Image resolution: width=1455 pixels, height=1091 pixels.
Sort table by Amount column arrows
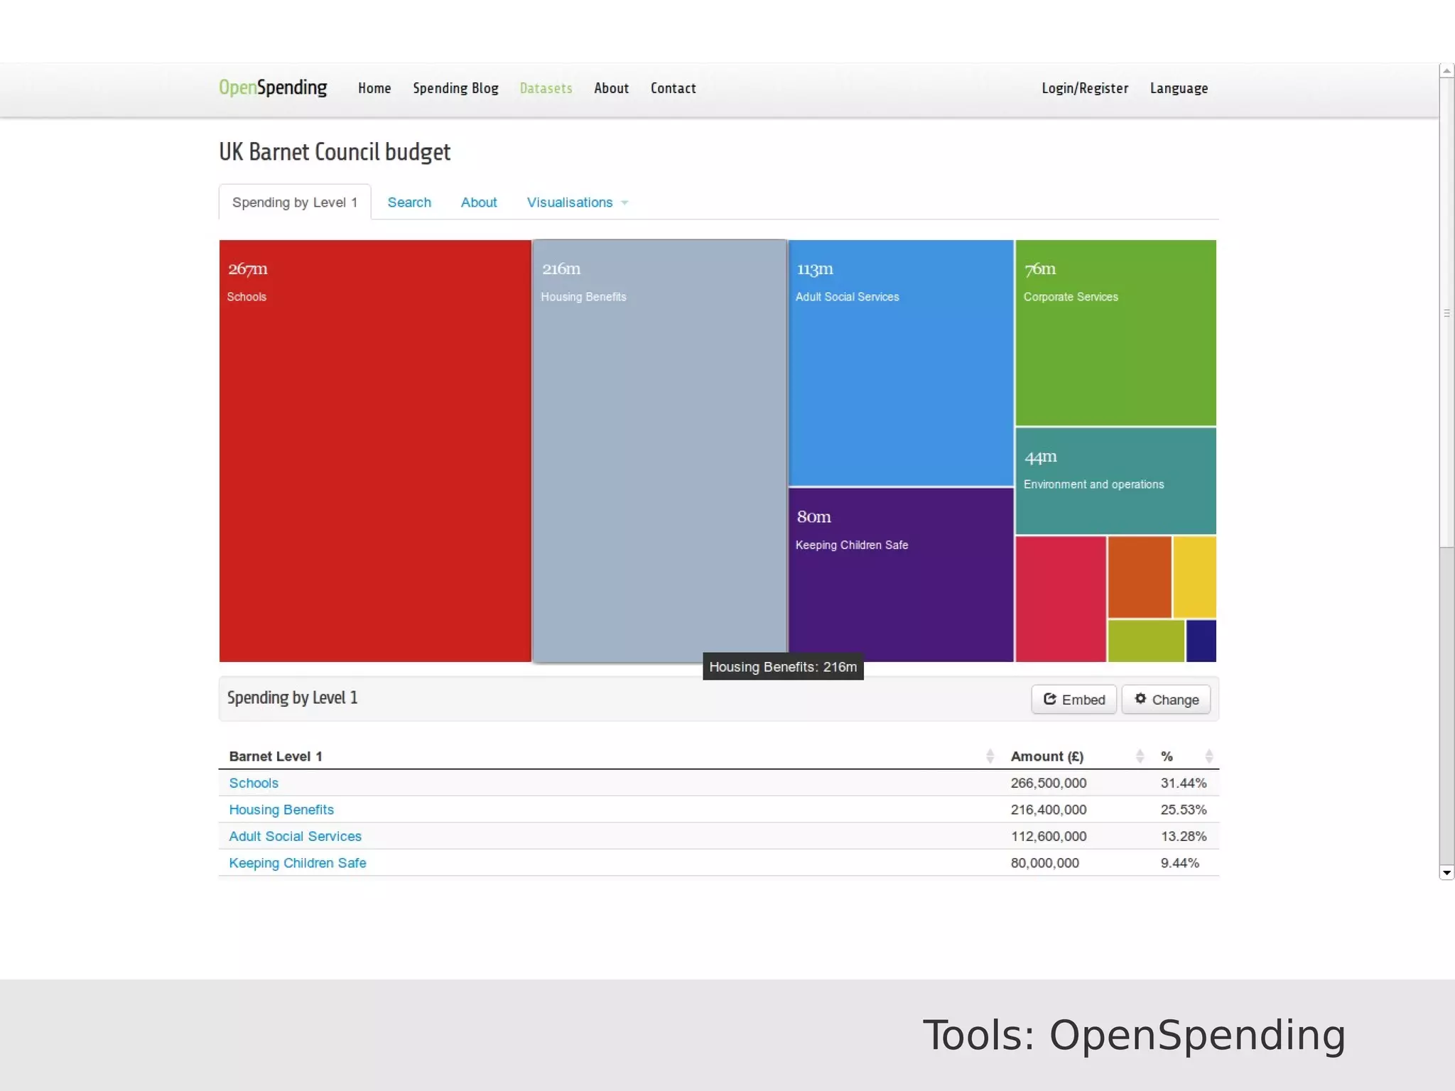(1140, 756)
